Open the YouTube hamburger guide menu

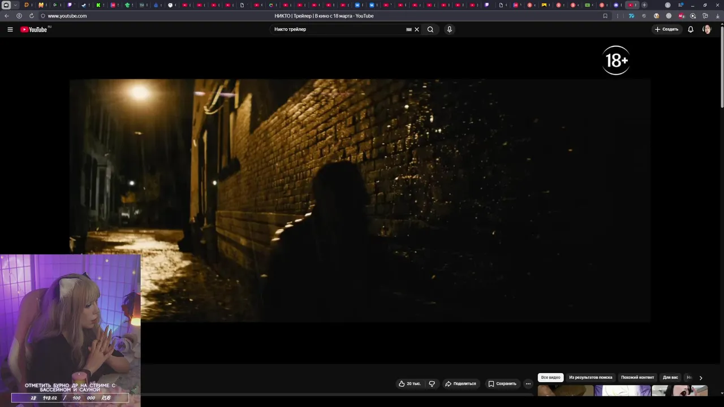click(10, 29)
